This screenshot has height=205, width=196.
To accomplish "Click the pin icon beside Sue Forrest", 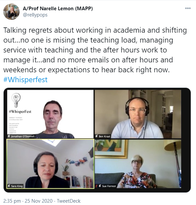I will [100, 186].
